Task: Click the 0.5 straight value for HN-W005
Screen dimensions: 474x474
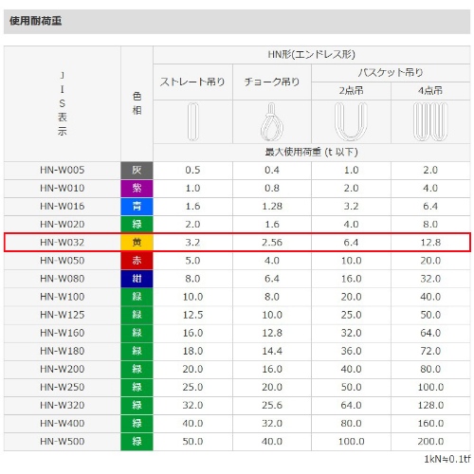Action: (x=192, y=171)
